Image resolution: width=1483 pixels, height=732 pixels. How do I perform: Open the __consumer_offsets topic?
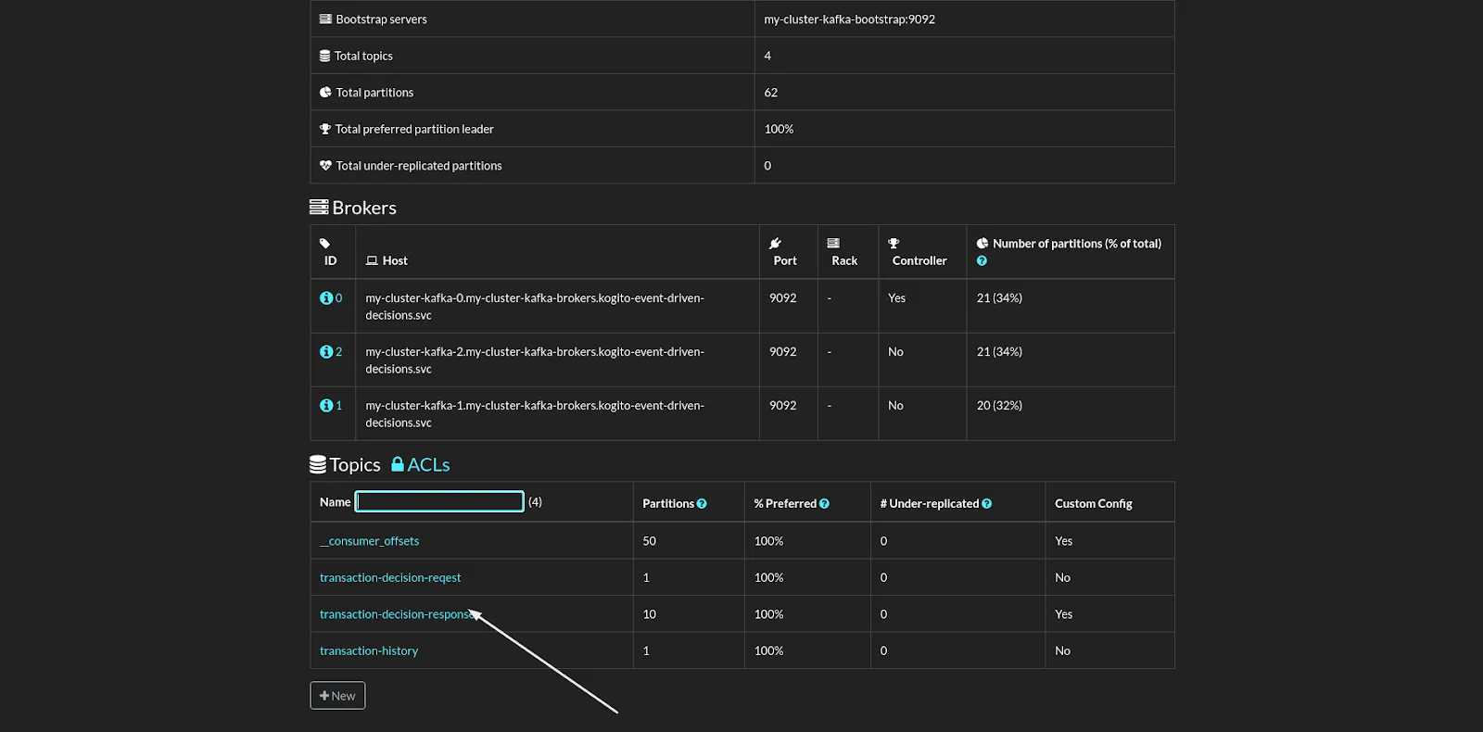click(x=369, y=541)
